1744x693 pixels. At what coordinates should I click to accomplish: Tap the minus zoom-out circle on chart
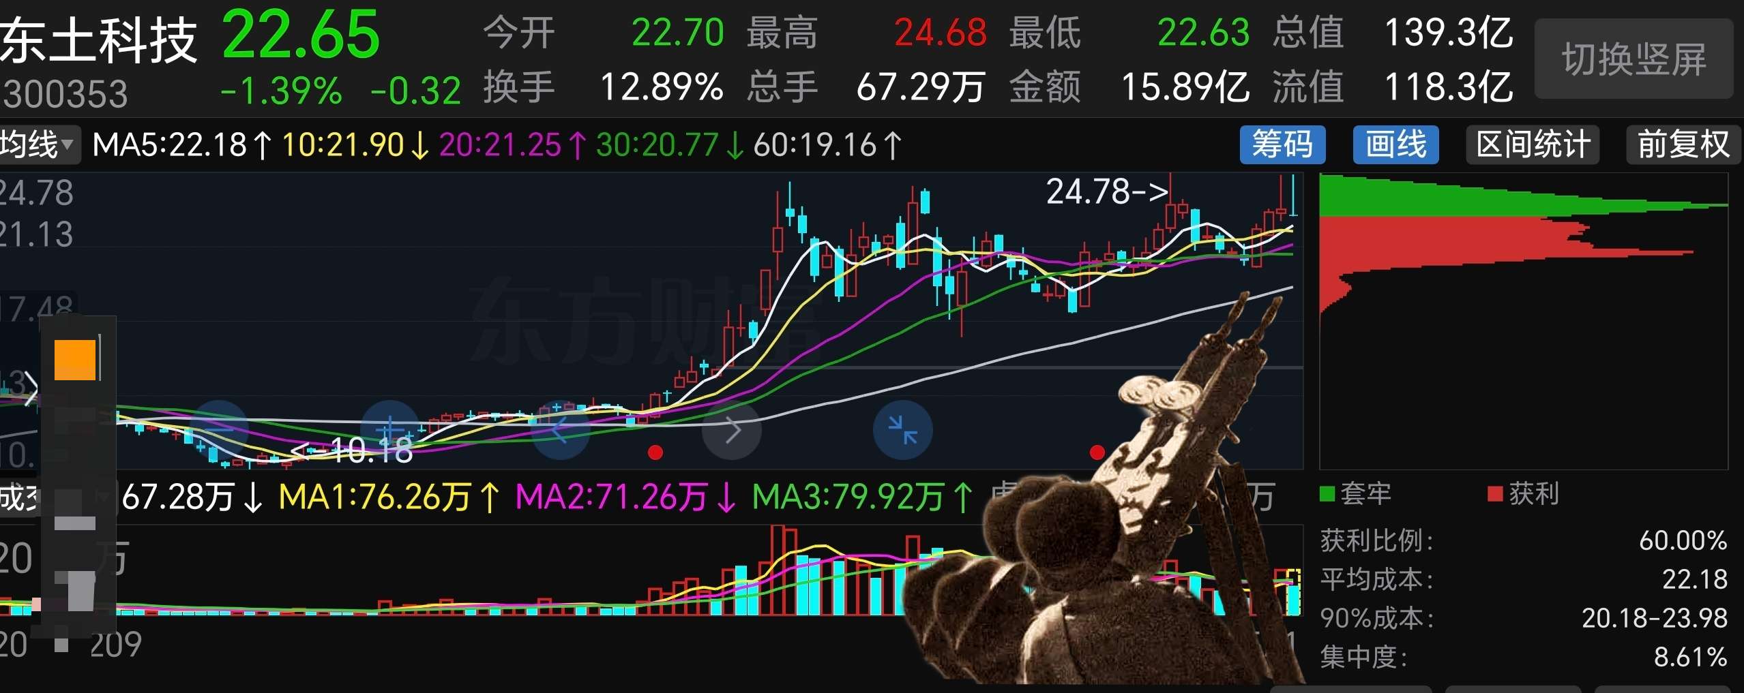218,430
